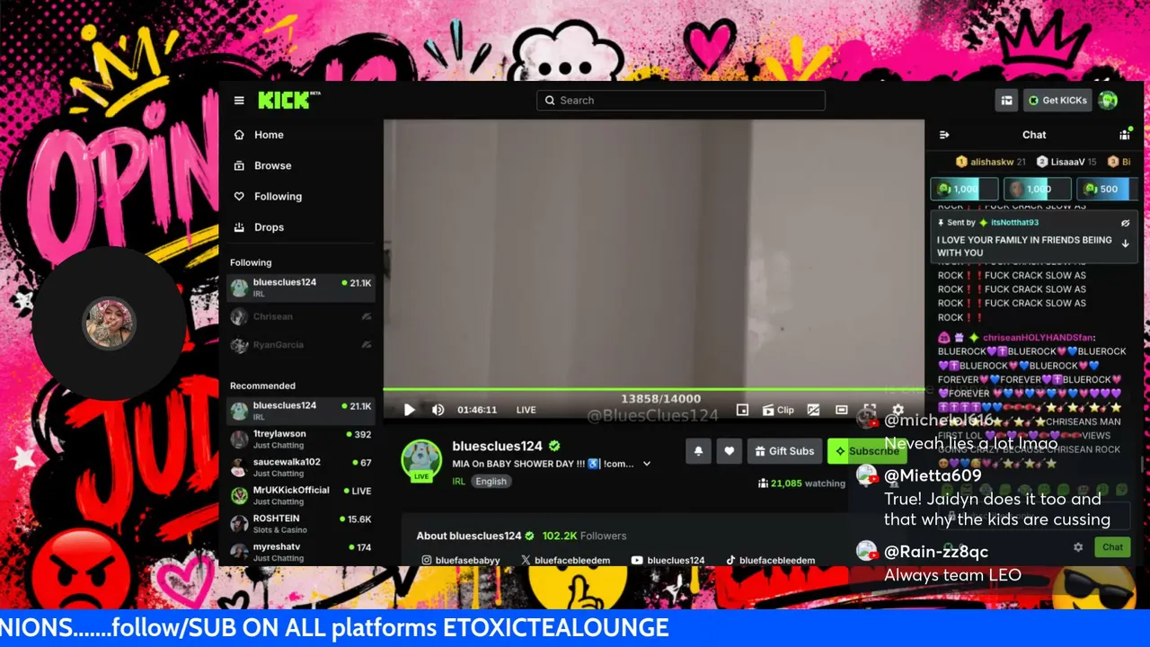Open the chat users list icon

1125,135
